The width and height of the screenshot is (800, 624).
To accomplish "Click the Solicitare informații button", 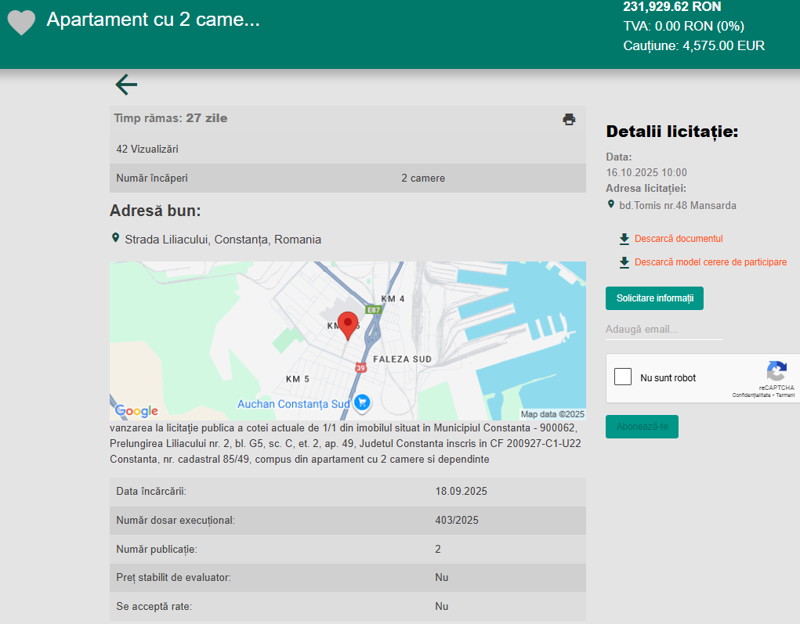I will coord(654,298).
